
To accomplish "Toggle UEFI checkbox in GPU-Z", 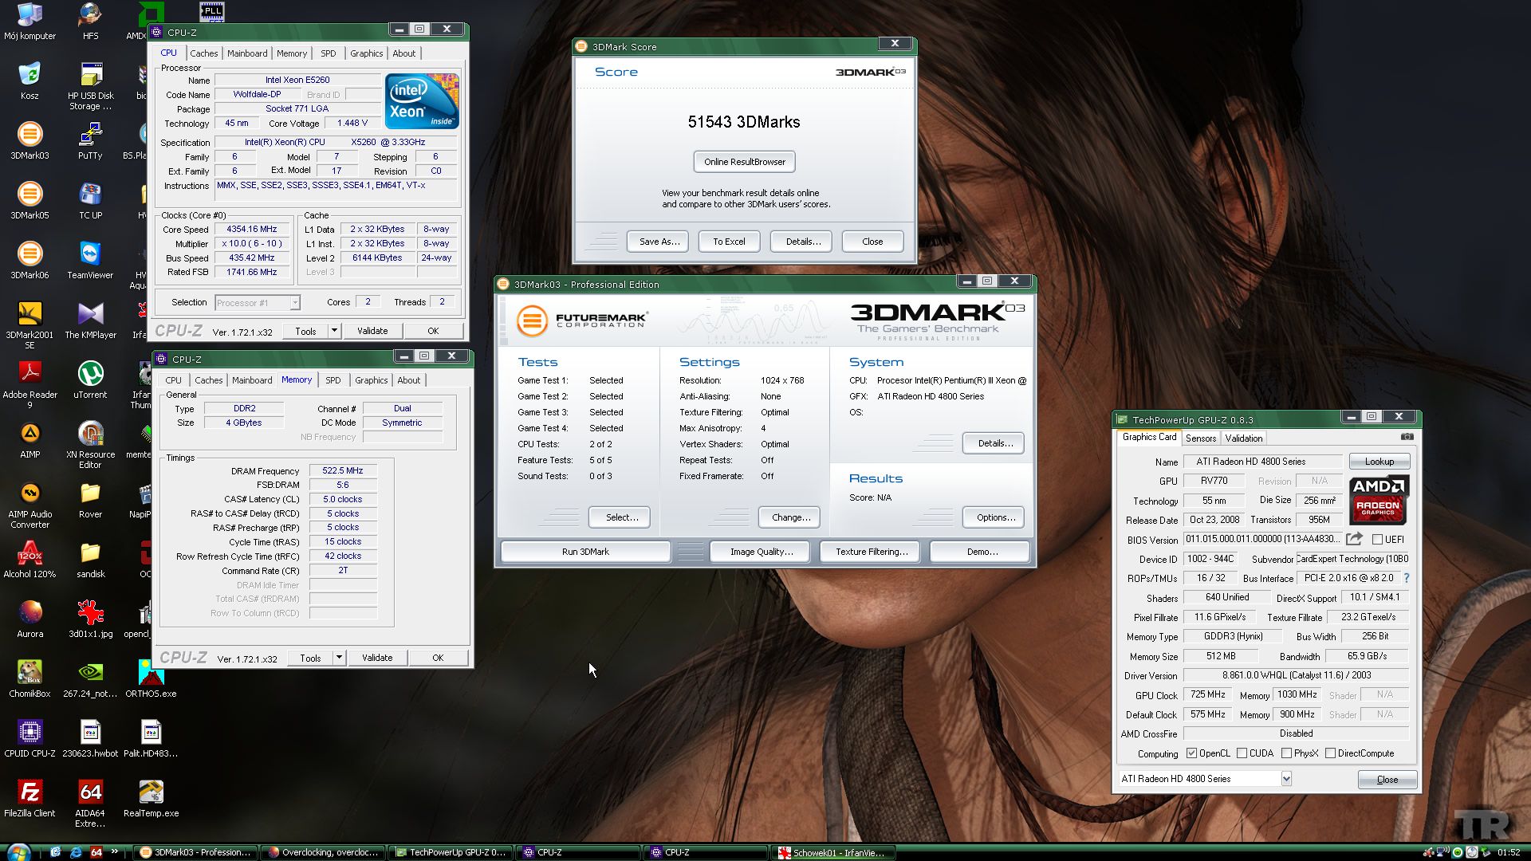I will click(x=1377, y=540).
